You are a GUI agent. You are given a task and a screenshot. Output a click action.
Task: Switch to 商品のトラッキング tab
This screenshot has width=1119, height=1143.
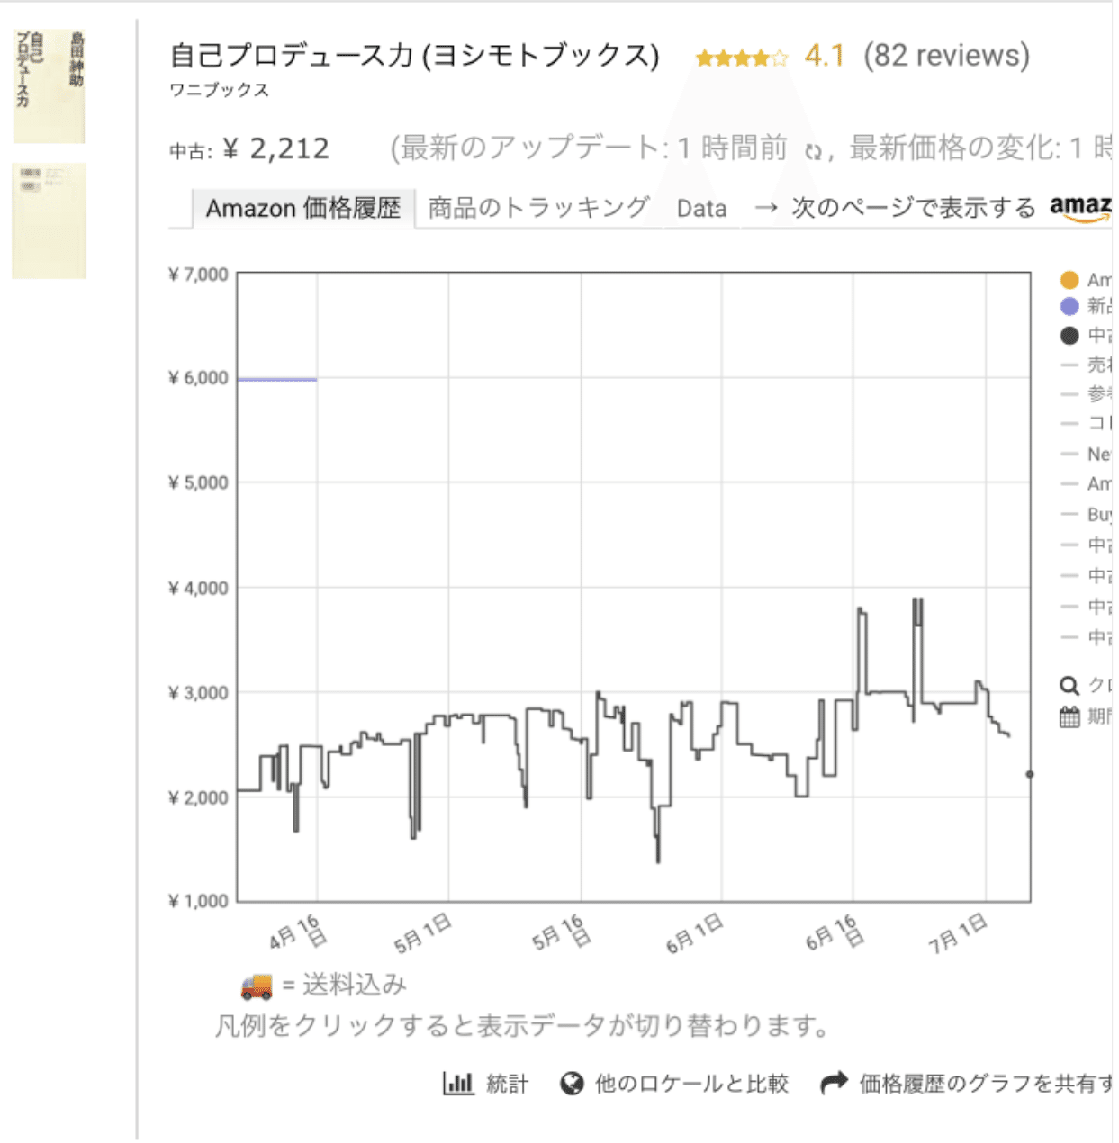[538, 208]
